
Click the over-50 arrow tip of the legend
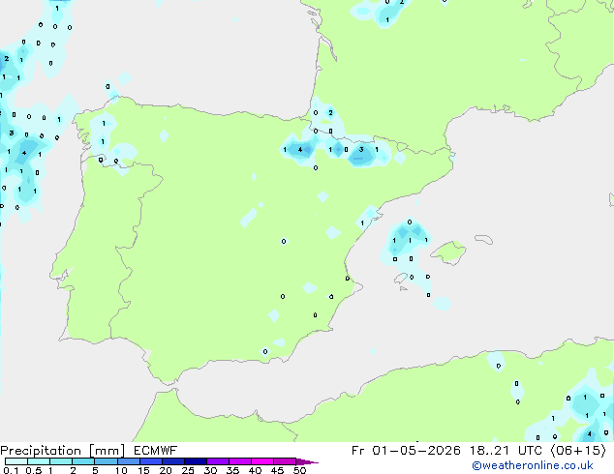(x=307, y=461)
